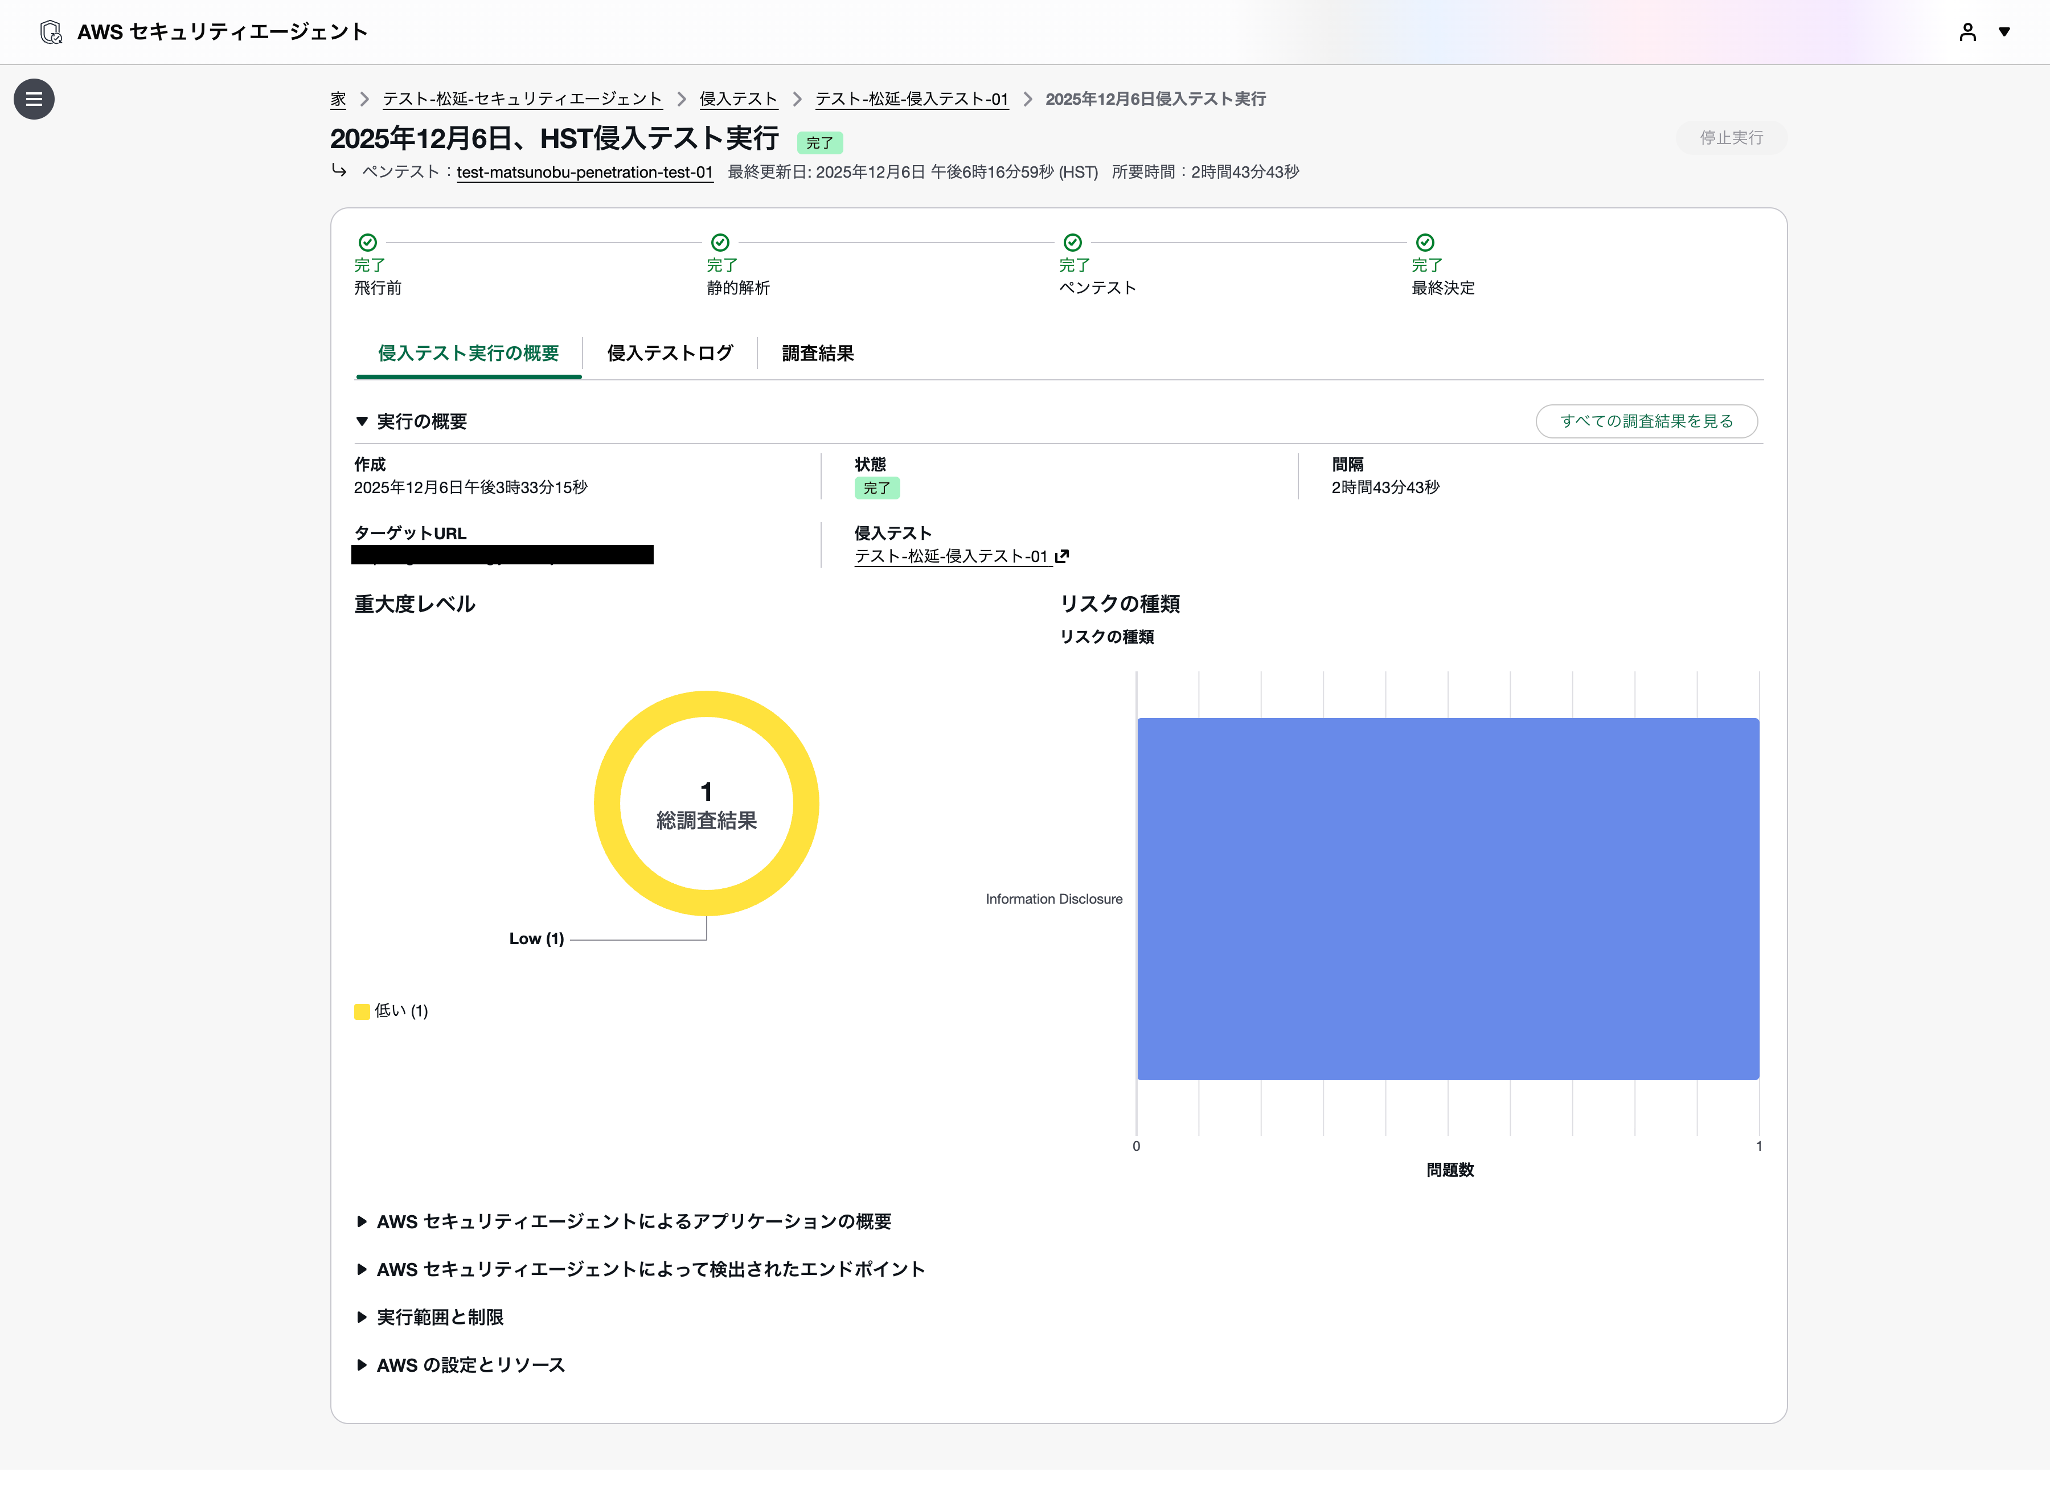The width and height of the screenshot is (2050, 1505).
Task: Click the AWS Security Agent shield logo
Action: (51, 32)
